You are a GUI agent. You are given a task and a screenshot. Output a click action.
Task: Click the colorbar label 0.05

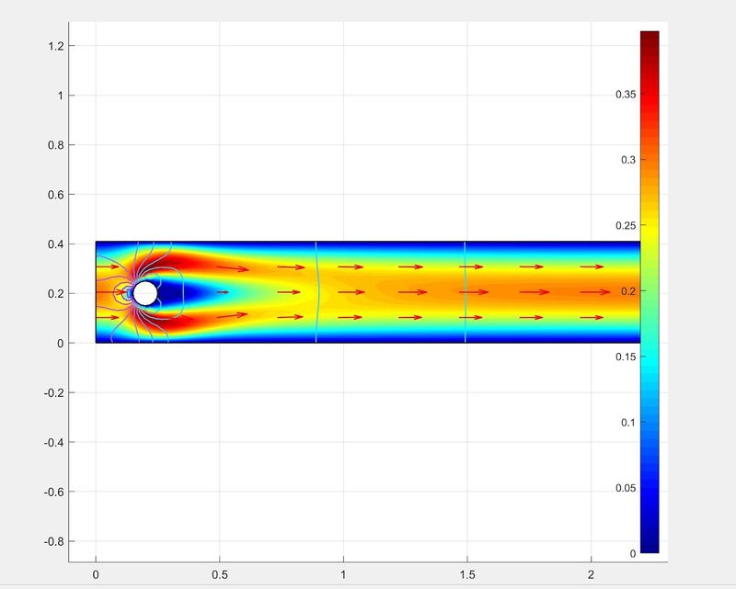626,488
